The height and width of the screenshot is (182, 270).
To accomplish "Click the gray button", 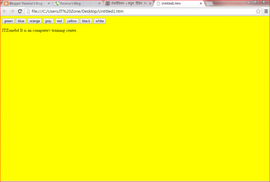I will 49,21.
